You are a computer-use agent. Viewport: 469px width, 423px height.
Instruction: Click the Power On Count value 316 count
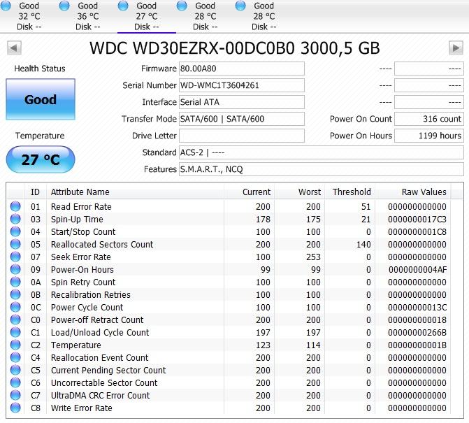pos(429,119)
